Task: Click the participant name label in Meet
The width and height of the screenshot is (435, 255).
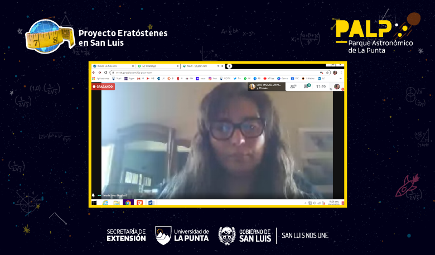Action: pos(115,196)
